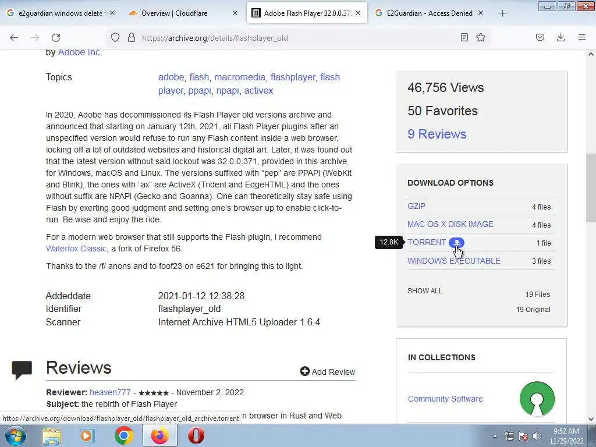Click the Action Center flag tray icon
The height and width of the screenshot is (447, 596).
coord(523,436)
